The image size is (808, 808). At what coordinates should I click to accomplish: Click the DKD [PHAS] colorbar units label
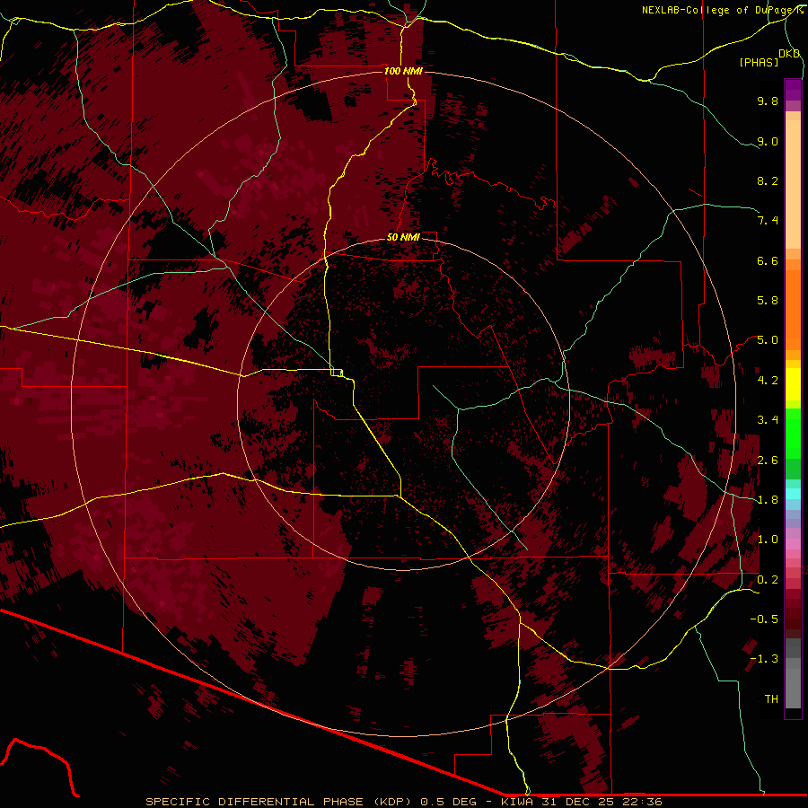point(769,57)
